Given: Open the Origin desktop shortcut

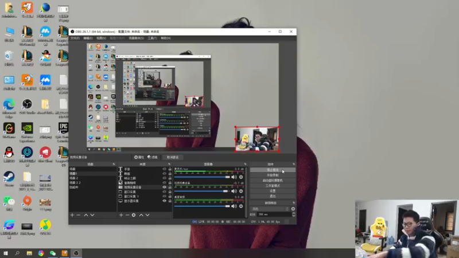Looking at the screenshot, I should coord(27,204).
